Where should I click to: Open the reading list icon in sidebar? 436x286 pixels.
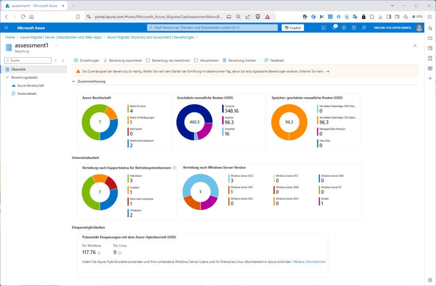(430, 68)
